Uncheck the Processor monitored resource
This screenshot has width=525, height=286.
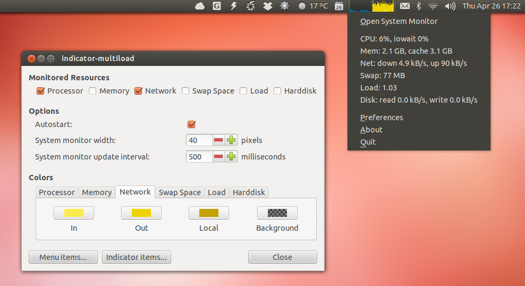click(40, 91)
